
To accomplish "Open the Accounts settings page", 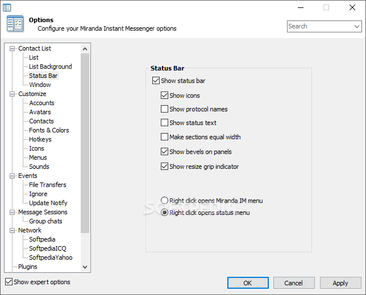I will (41, 103).
